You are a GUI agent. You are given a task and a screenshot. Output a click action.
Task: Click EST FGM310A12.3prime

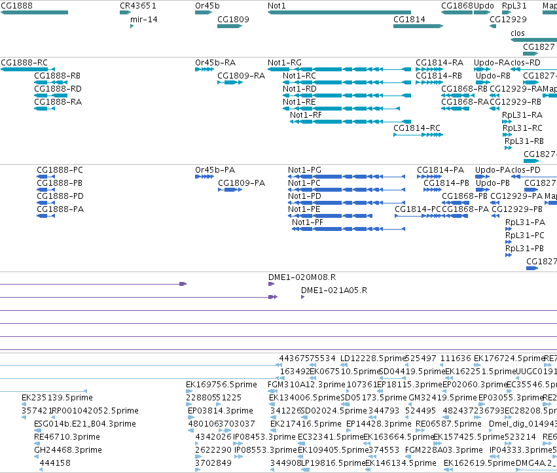click(273, 391)
